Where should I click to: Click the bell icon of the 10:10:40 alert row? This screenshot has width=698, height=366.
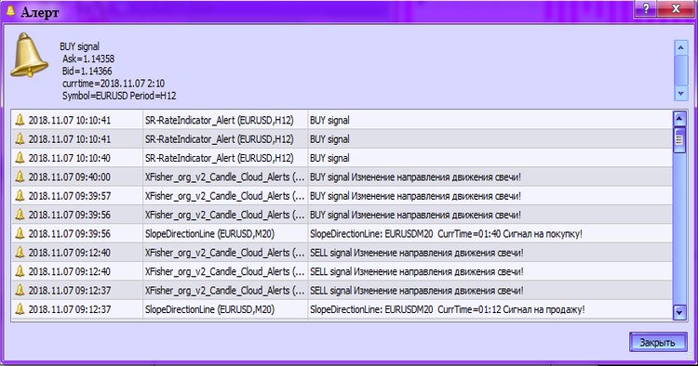pos(20,158)
